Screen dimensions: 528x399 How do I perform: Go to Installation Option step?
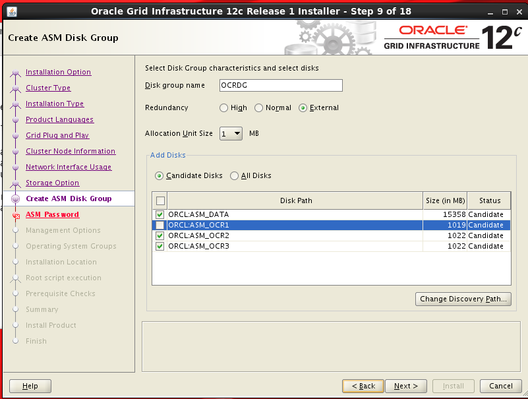[58, 72]
